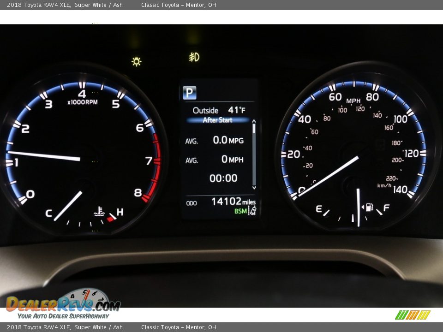Select the P park gear indicator
The image size is (443, 332).
click(189, 93)
